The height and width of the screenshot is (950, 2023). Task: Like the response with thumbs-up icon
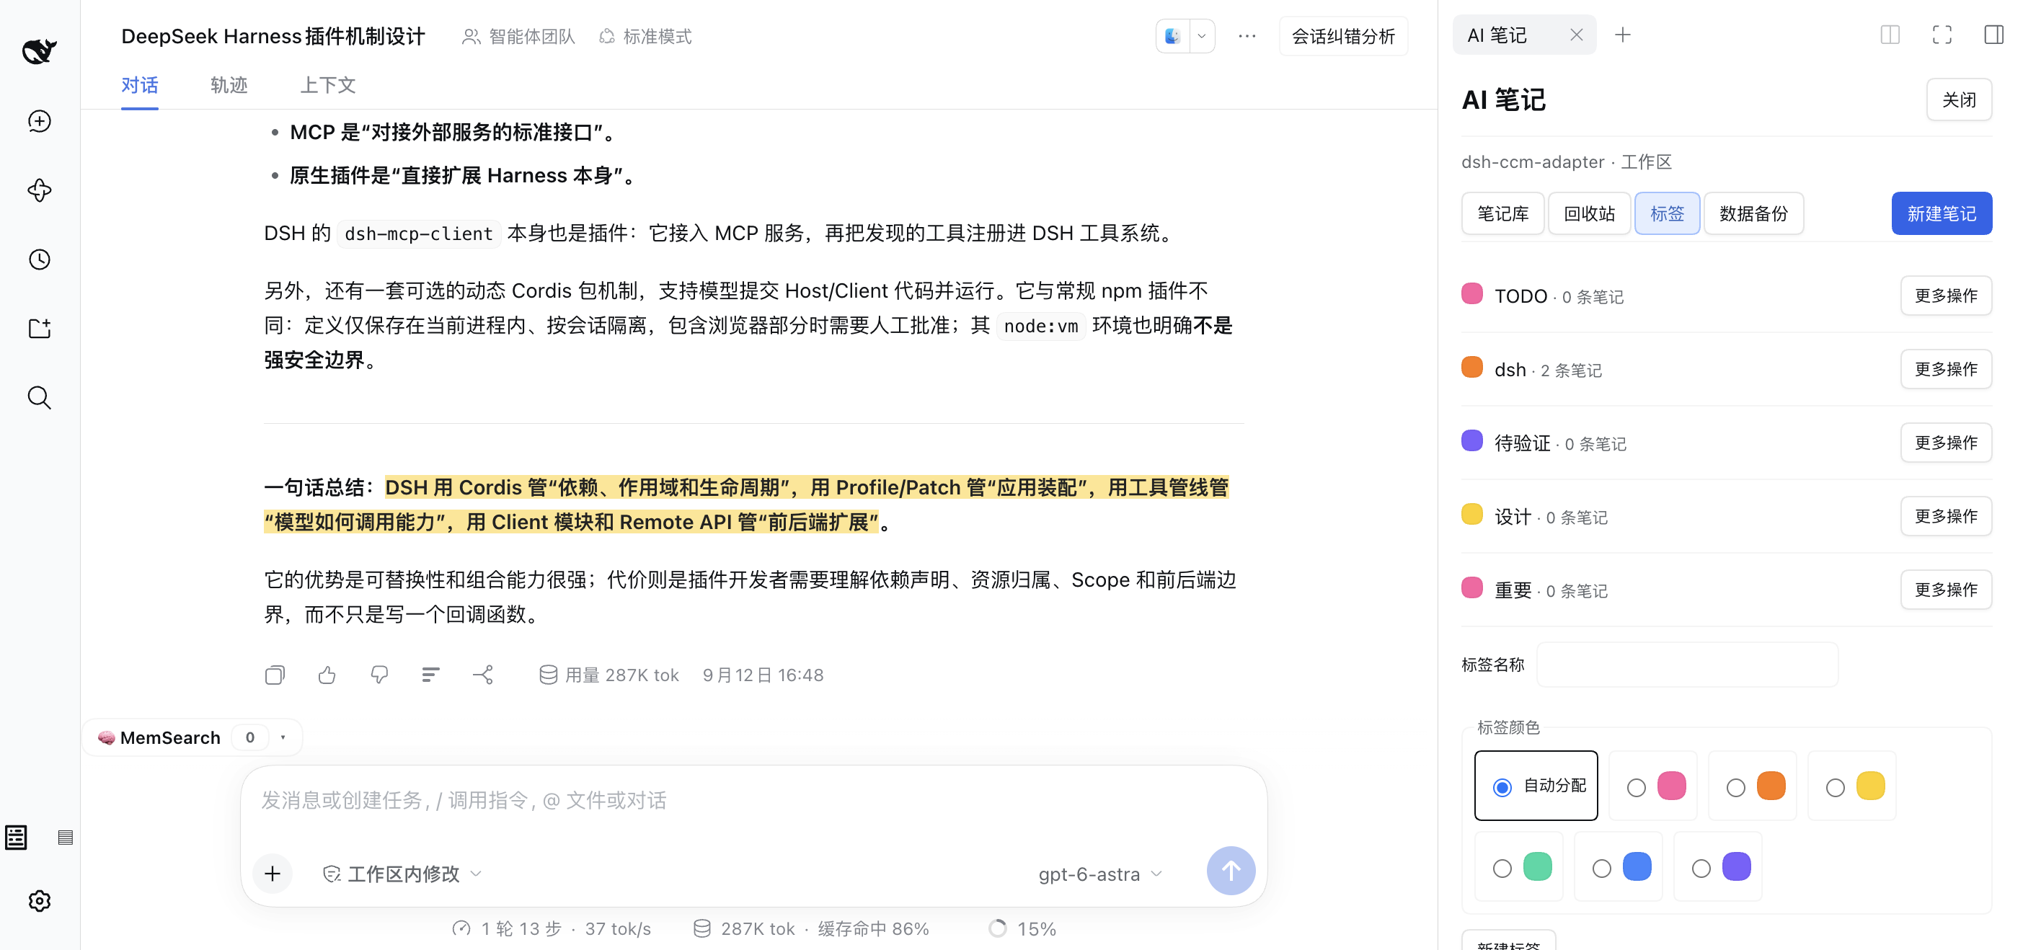(x=327, y=675)
